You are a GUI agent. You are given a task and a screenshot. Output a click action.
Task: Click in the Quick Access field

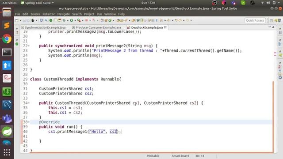coord(255,20)
